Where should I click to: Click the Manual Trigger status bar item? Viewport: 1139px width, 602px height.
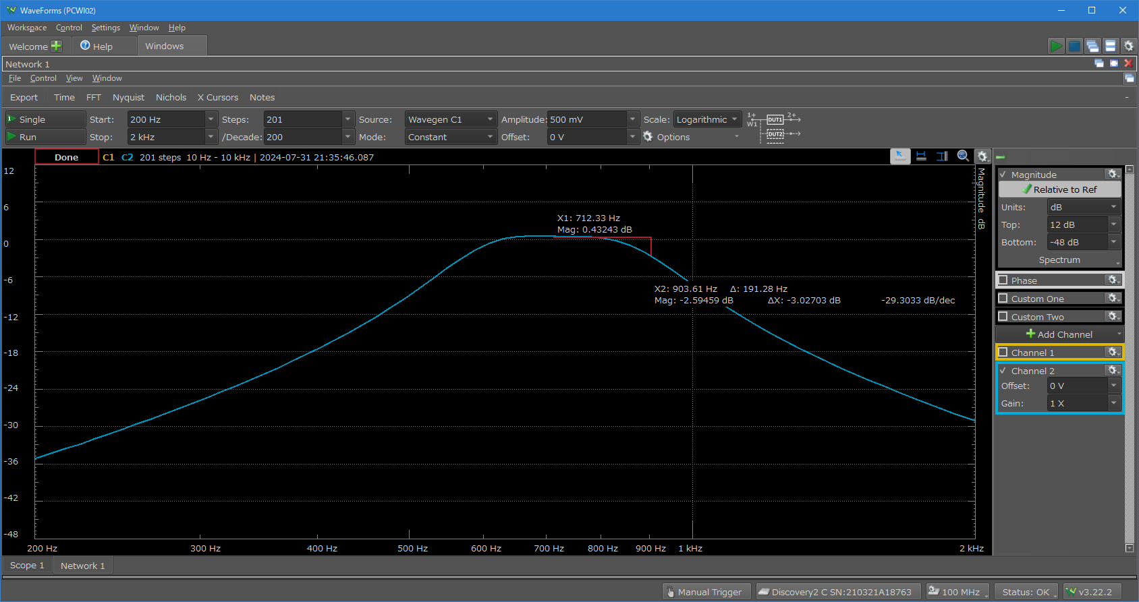coord(706,592)
